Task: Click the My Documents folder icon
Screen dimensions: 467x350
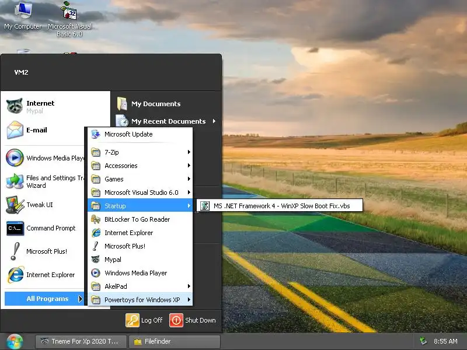Action: click(x=122, y=104)
